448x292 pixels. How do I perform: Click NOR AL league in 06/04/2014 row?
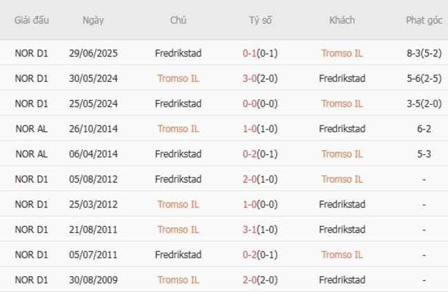32,154
